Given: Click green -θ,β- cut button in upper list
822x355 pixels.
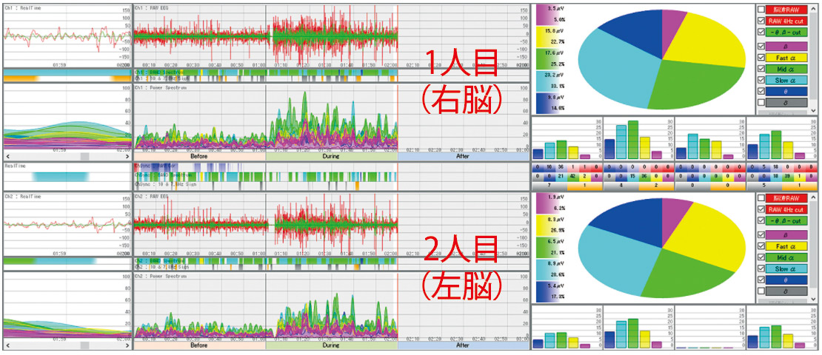Looking at the screenshot, I should tap(786, 33).
